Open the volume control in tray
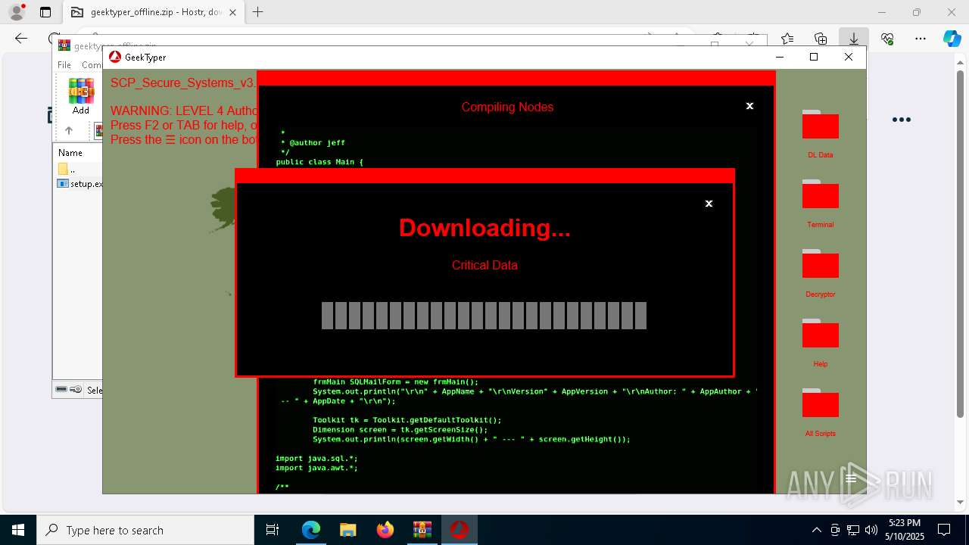The width and height of the screenshot is (969, 545). (x=871, y=530)
